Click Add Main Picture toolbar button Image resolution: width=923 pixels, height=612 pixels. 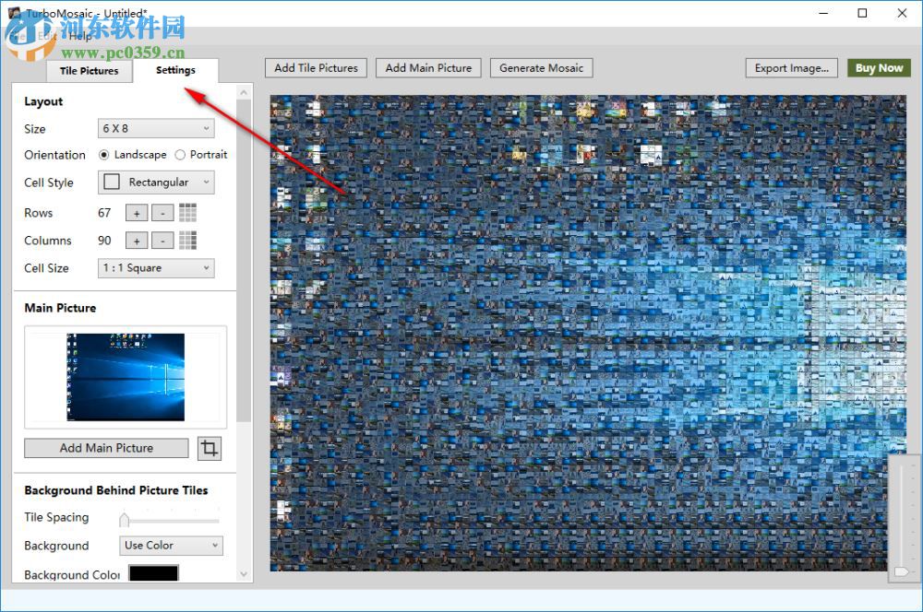click(428, 68)
